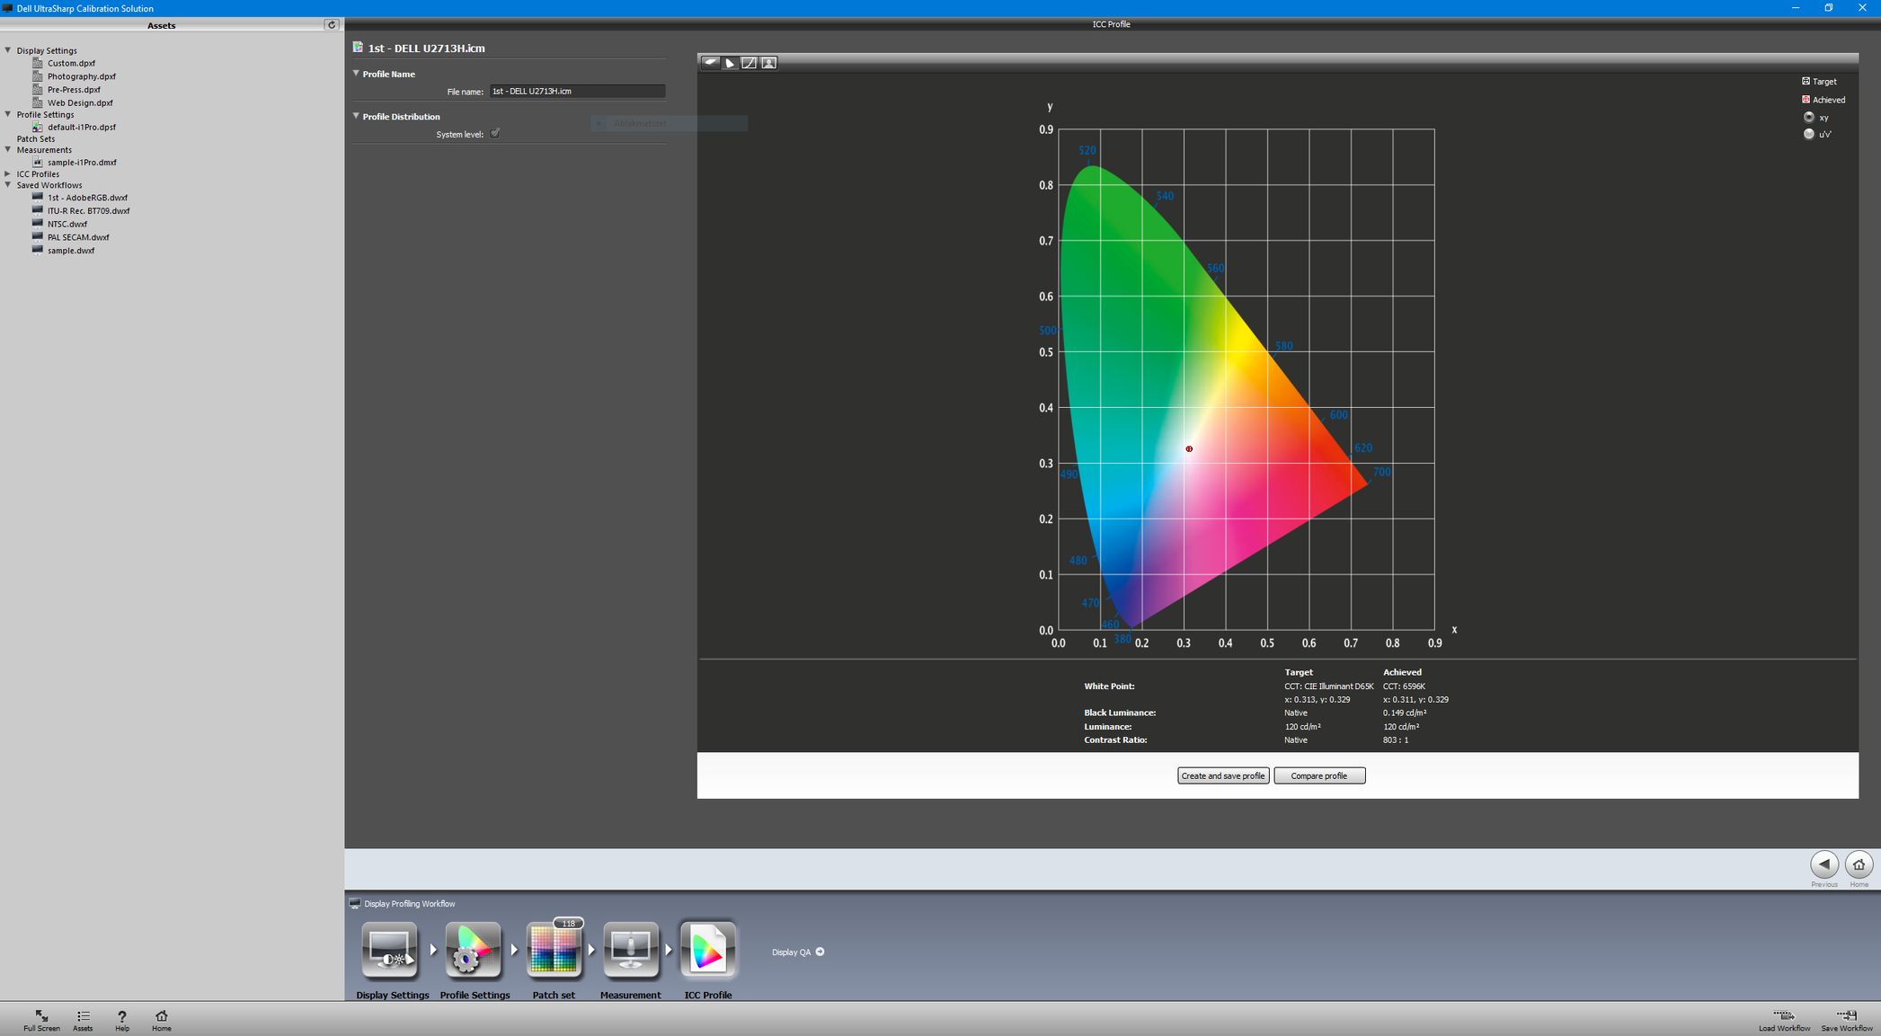This screenshot has width=1881, height=1036.
Task: Click the default-i1Pro.dpsf file icon
Action: click(38, 127)
